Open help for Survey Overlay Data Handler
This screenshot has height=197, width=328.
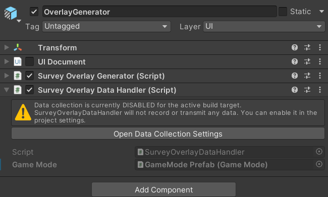(x=295, y=90)
